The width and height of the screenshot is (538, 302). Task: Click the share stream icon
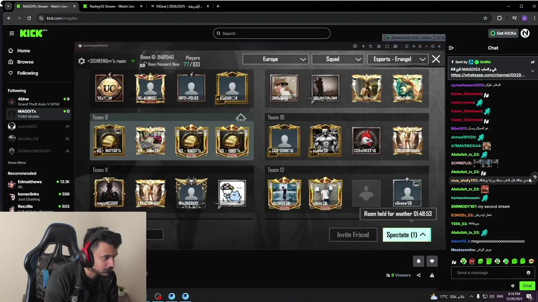(x=419, y=276)
